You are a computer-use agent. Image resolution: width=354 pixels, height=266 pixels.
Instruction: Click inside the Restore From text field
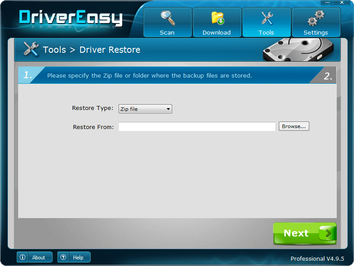[197, 126]
